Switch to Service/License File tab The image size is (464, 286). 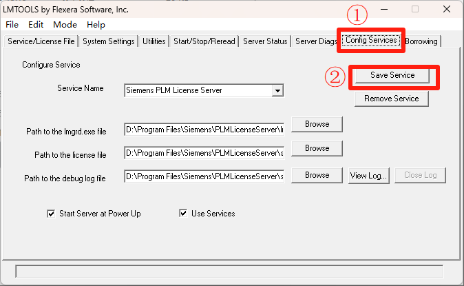41,41
